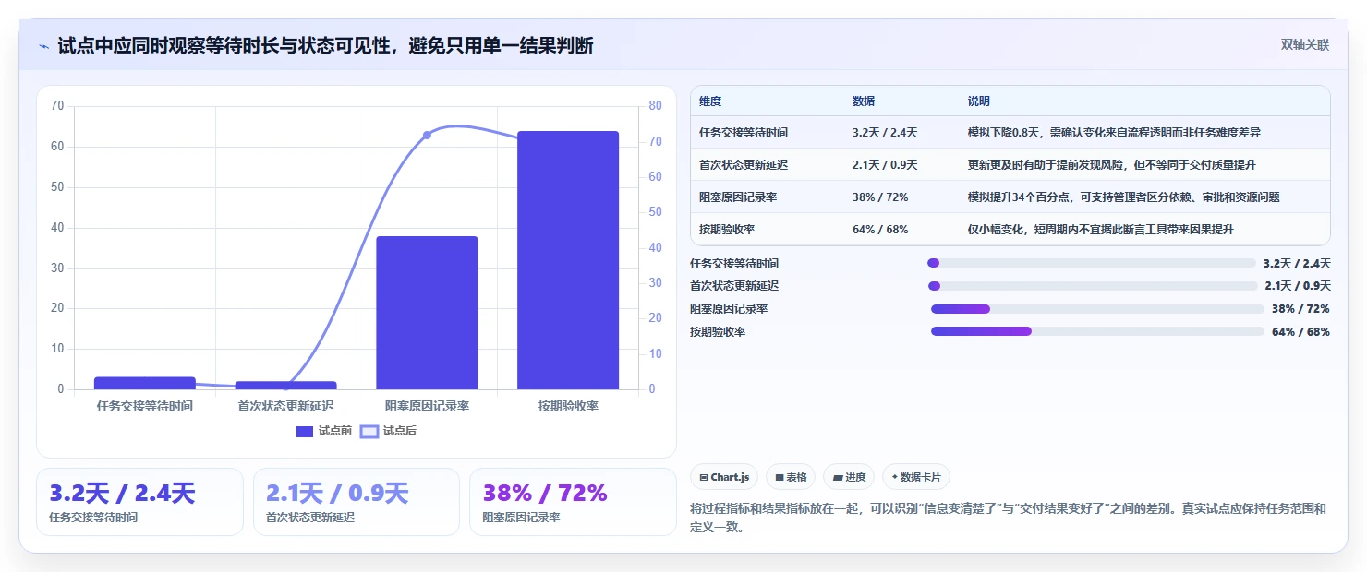
Task: Click the 阻塞原因记录率 bar in the chart
Action: 427,313
